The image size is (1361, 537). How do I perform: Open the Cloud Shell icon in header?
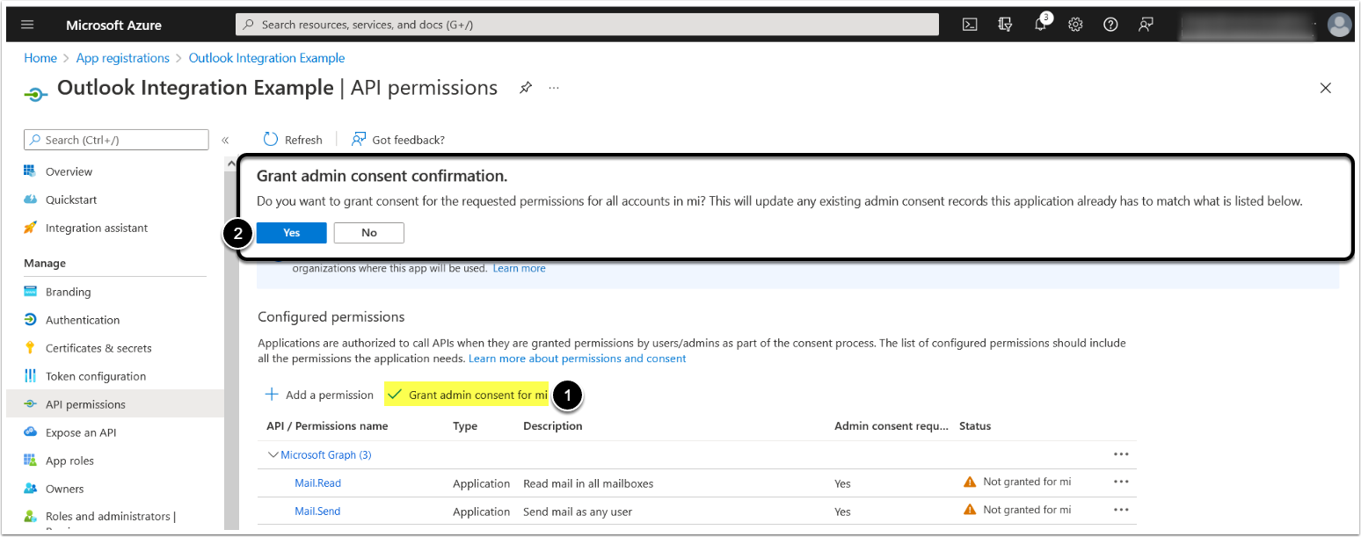(970, 25)
